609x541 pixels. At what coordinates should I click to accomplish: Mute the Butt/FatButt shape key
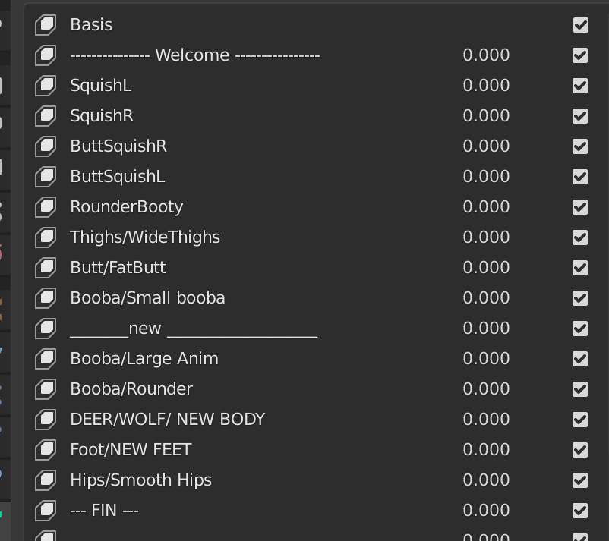pyautogui.click(x=580, y=268)
